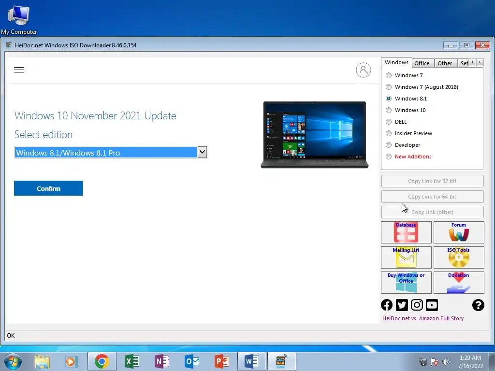Open the Twitter icon

402,305
